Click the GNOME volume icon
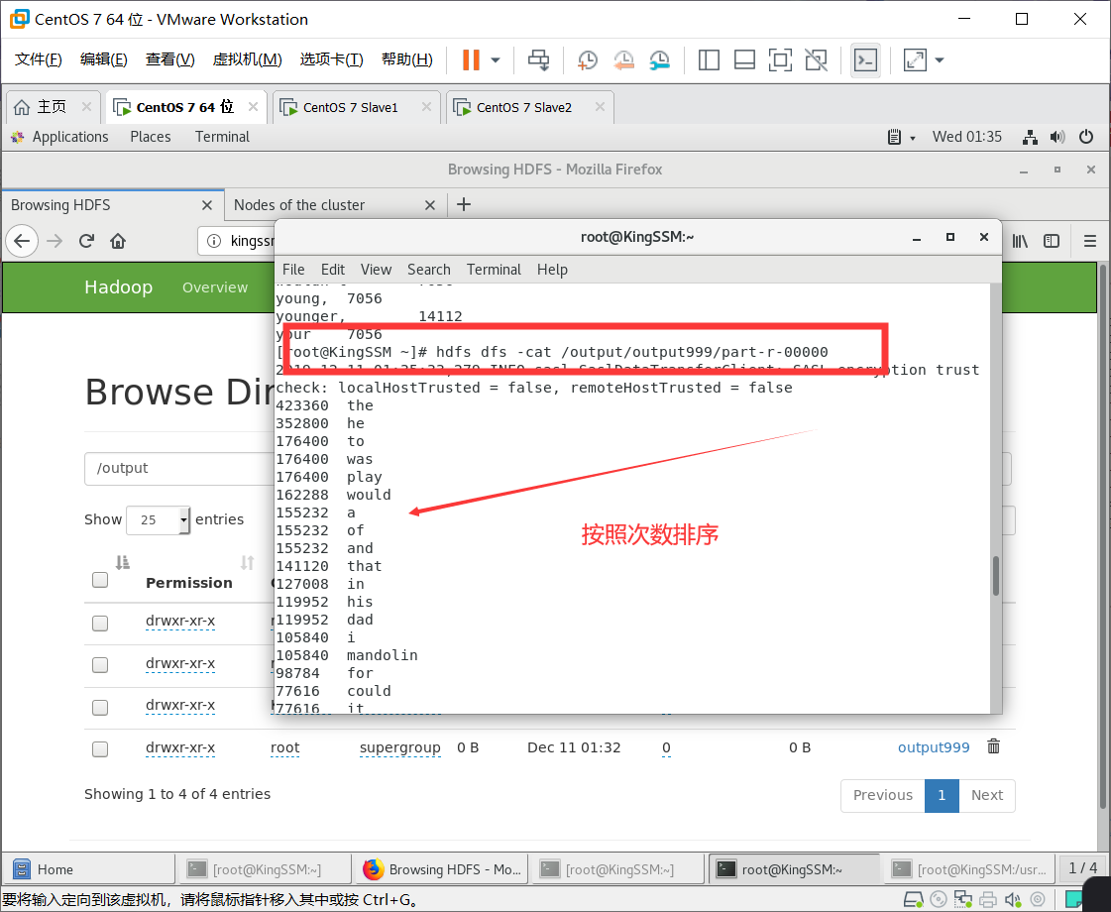The width and height of the screenshot is (1111, 912). click(x=1057, y=137)
